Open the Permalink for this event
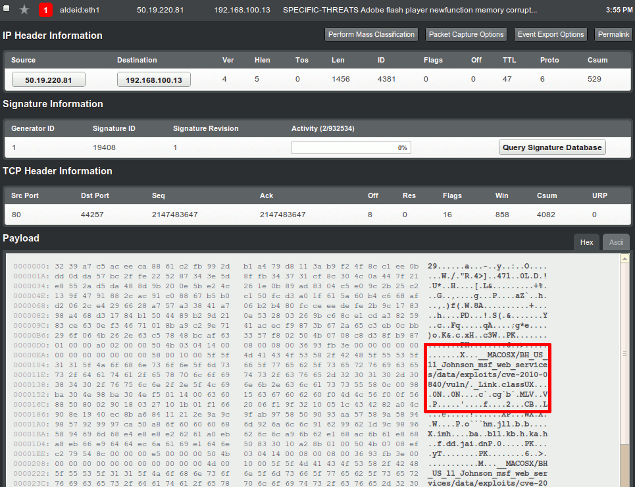Image resolution: width=635 pixels, height=487 pixels. click(x=613, y=34)
